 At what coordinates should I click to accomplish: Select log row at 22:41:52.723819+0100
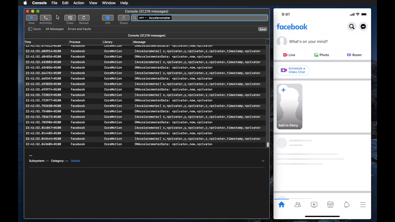pos(145,95)
